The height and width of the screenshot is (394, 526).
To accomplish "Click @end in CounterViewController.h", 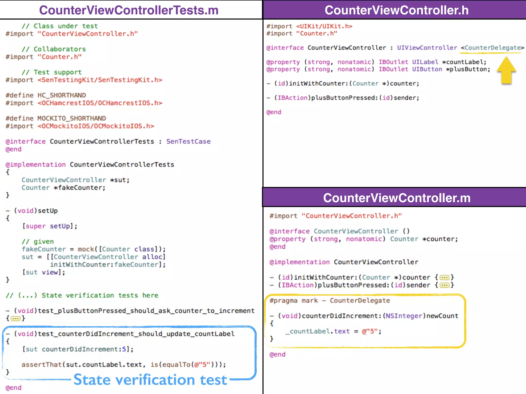I will click(x=274, y=112).
